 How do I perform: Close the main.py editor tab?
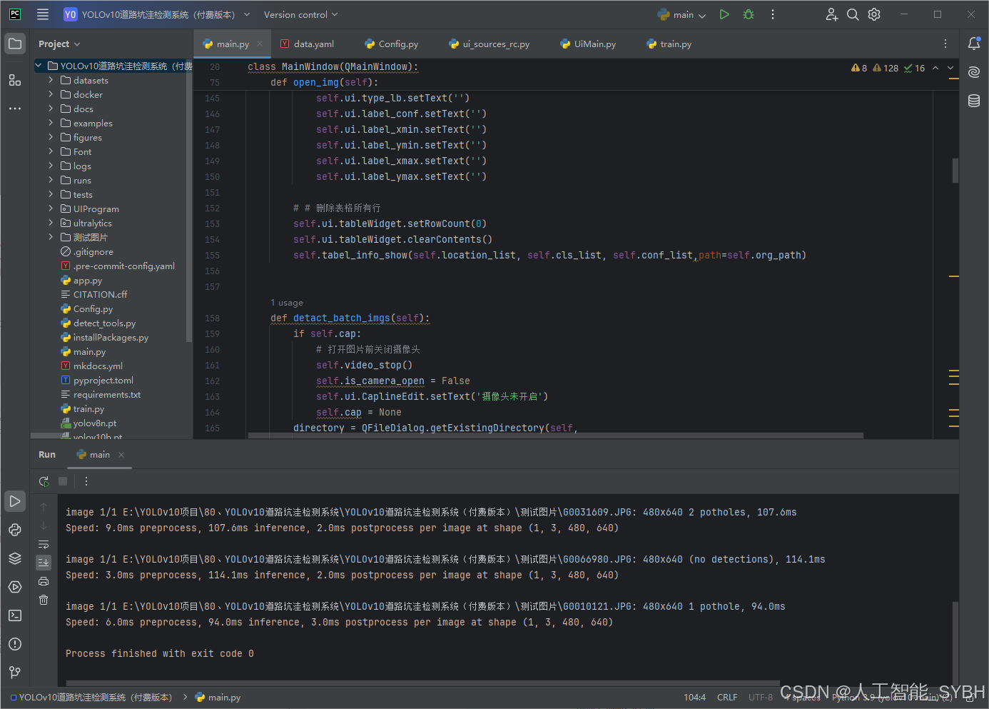[260, 44]
